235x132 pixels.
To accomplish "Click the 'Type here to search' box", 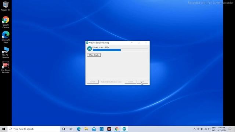I will [34, 129].
